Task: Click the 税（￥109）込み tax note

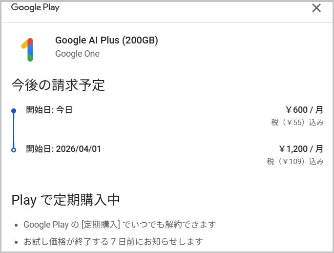Action: click(x=295, y=161)
